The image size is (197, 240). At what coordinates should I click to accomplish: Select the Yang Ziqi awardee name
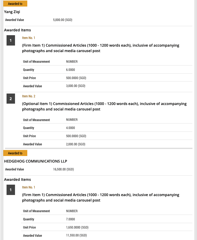tap(12, 12)
